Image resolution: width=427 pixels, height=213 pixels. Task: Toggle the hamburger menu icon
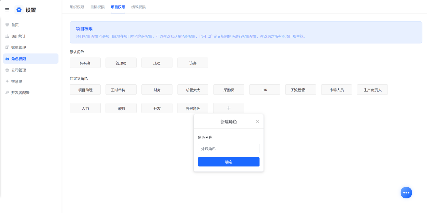pyautogui.click(x=7, y=10)
